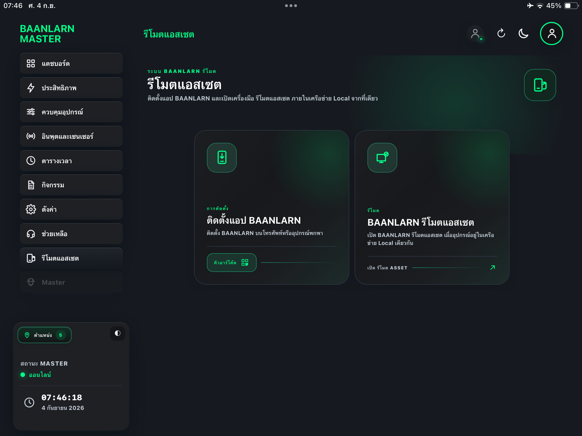Click the clock icon next to ตารางเวลา
The height and width of the screenshot is (436, 582).
[31, 161]
